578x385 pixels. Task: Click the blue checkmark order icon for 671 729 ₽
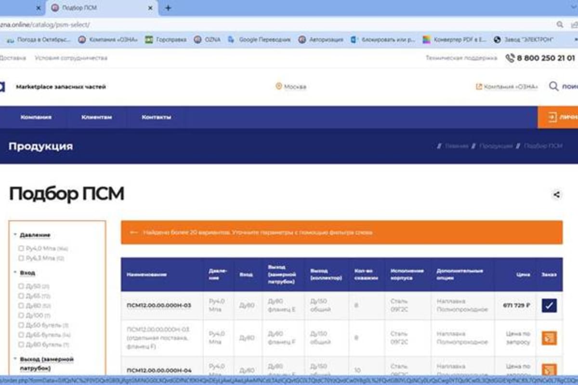click(549, 306)
